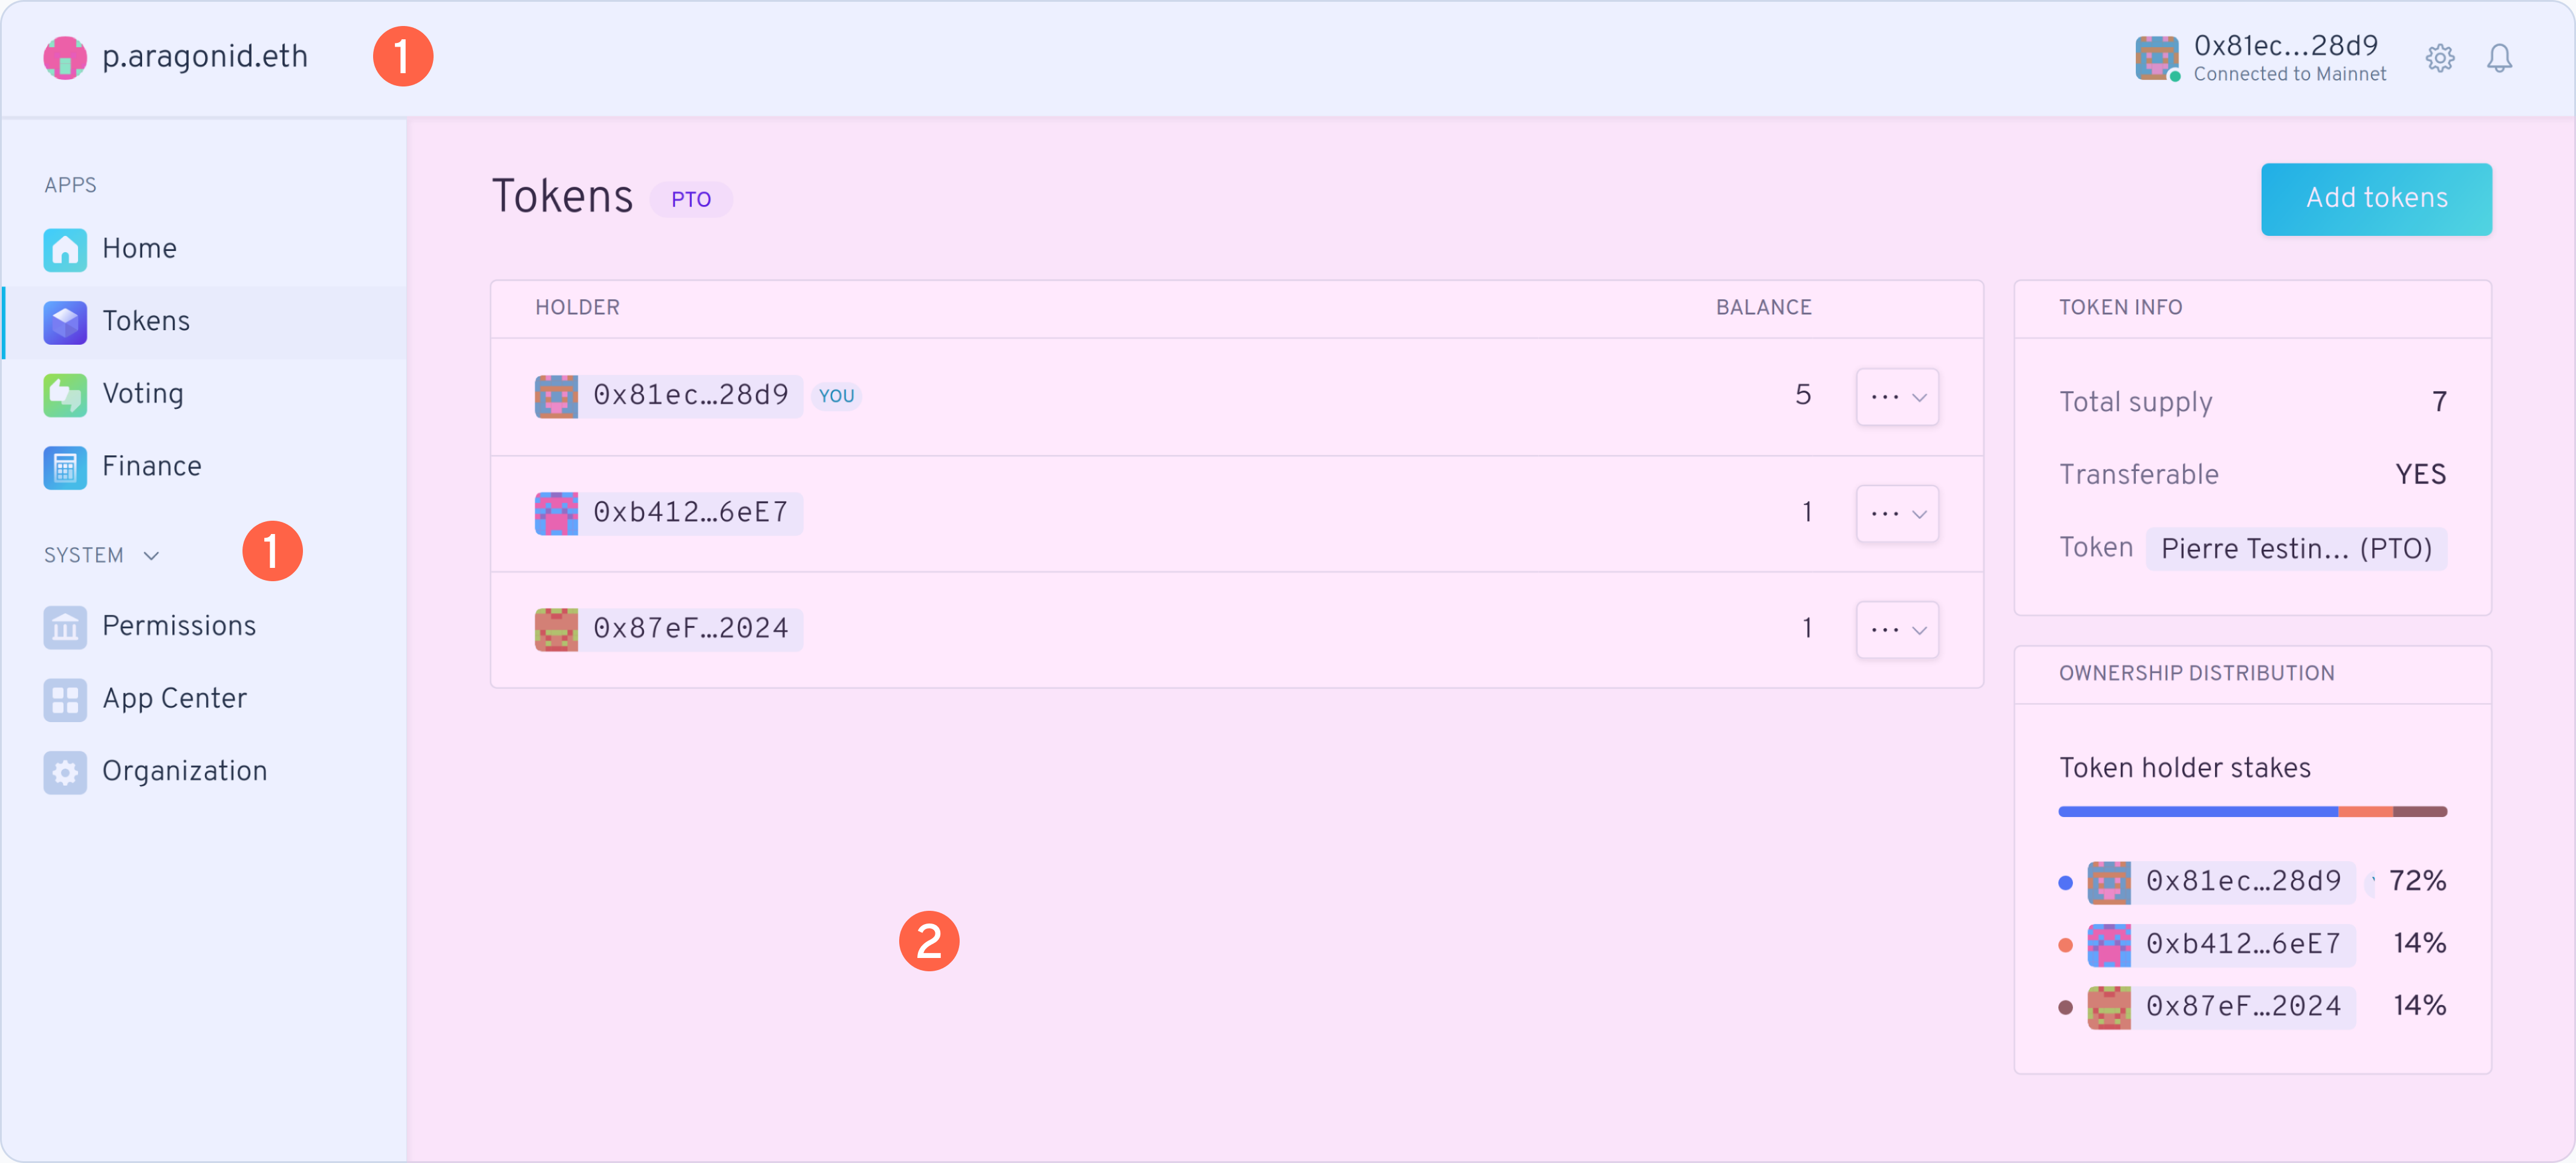2576x1163 pixels.
Task: Click the Add tokens button
Action: (x=2376, y=198)
